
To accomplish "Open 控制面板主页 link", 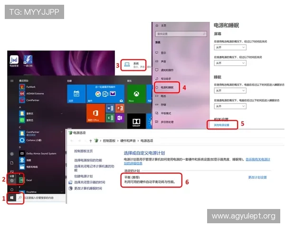I will click(84, 151).
